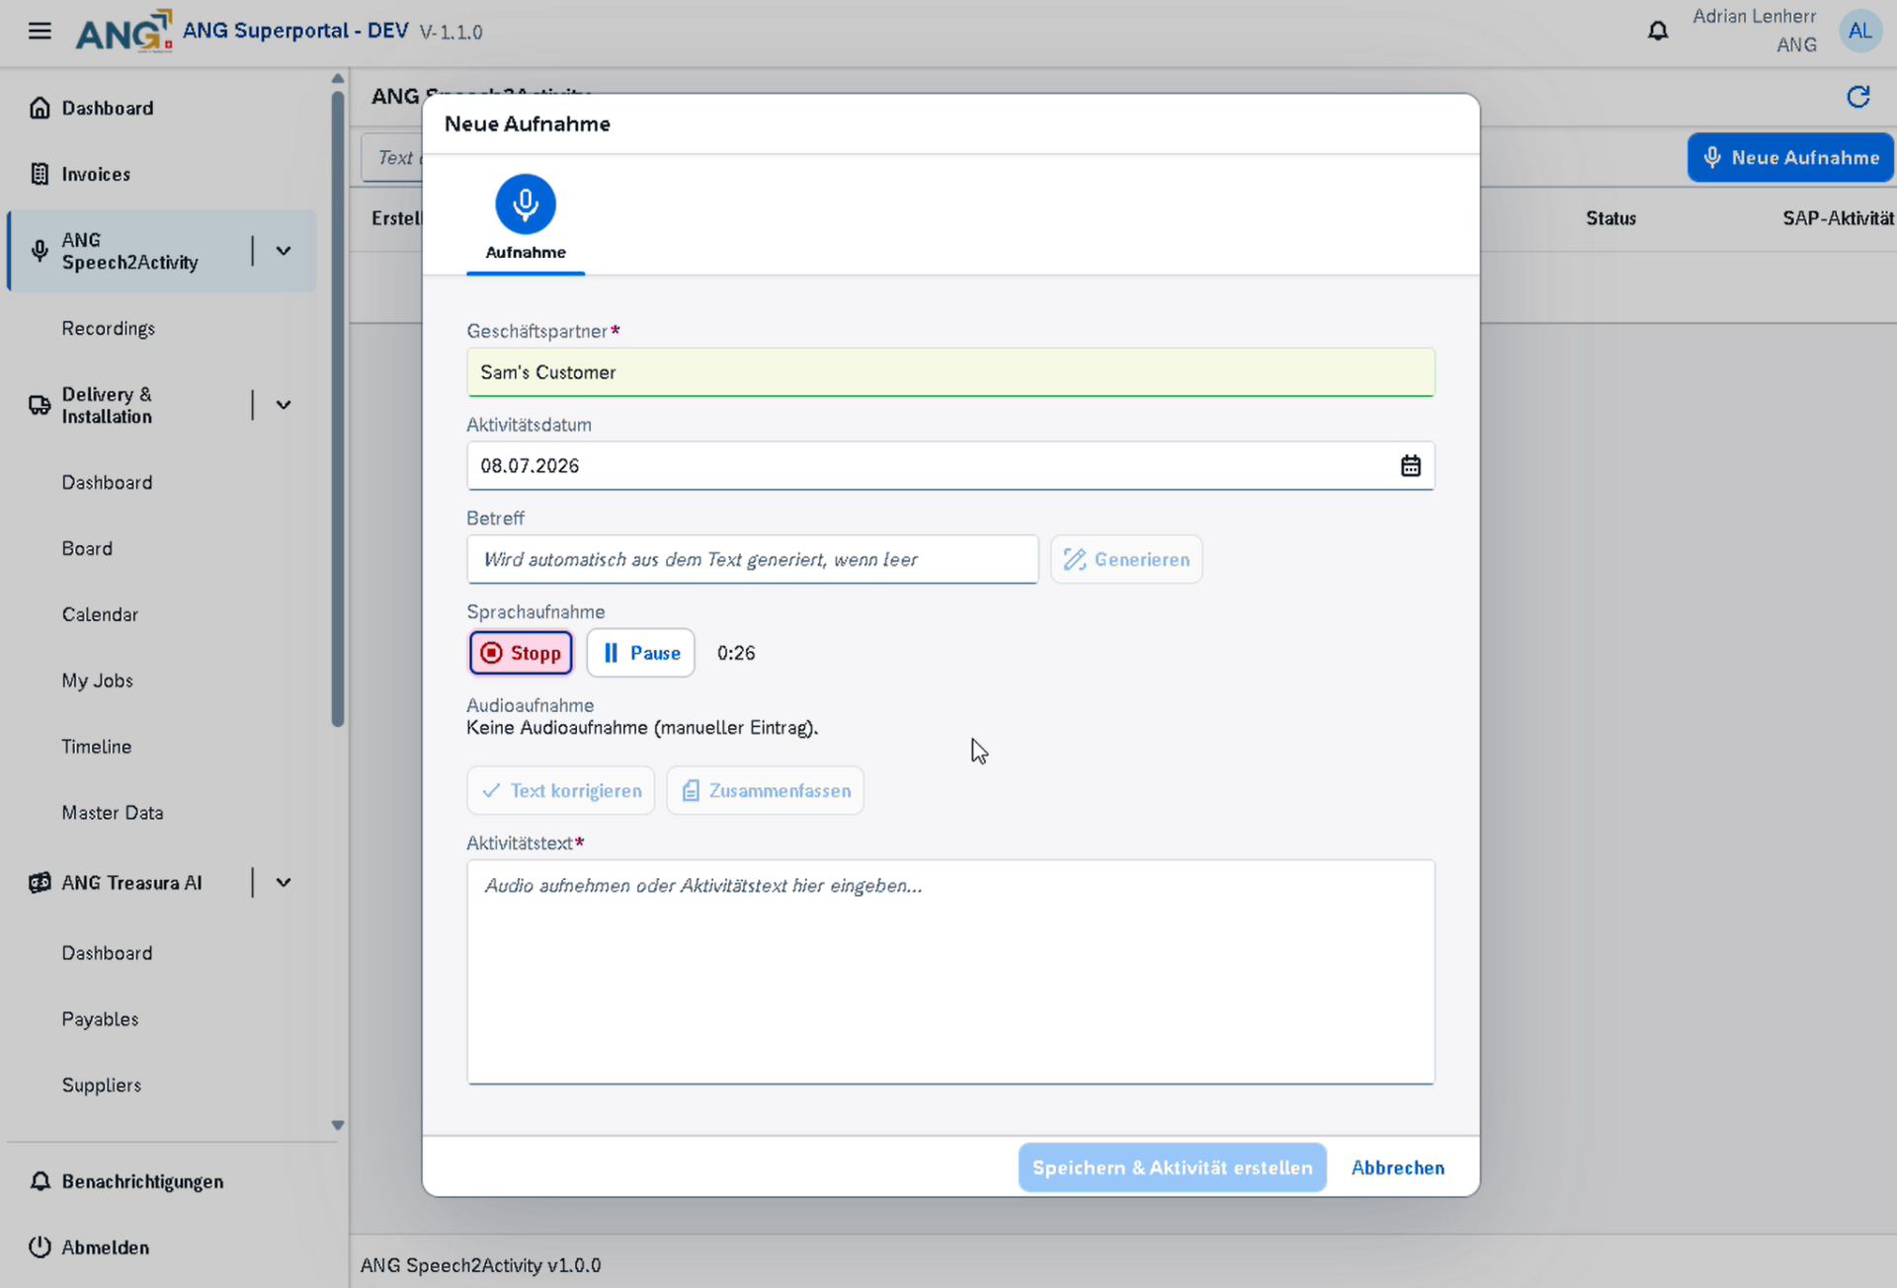Screen dimensions: 1897x1288
Task: Open the AL user avatar menu
Action: [1860, 31]
